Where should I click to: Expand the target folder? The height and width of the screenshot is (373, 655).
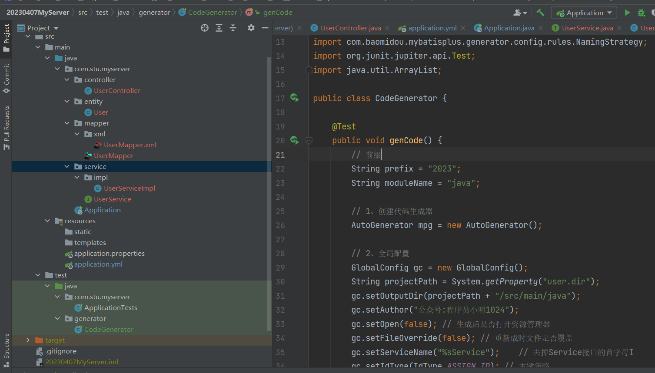point(28,340)
